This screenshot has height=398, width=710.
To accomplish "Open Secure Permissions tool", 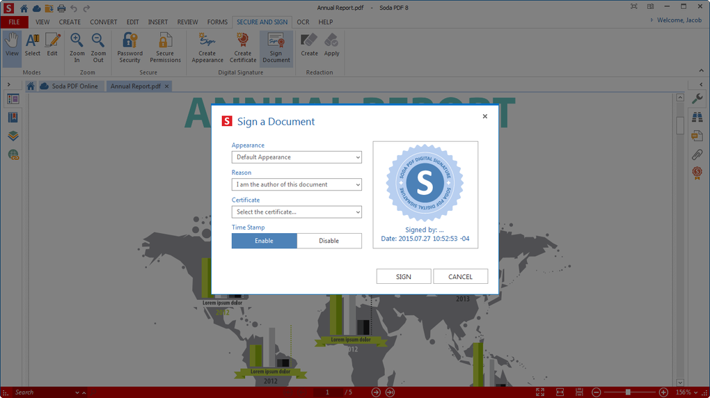I will tap(165, 42).
